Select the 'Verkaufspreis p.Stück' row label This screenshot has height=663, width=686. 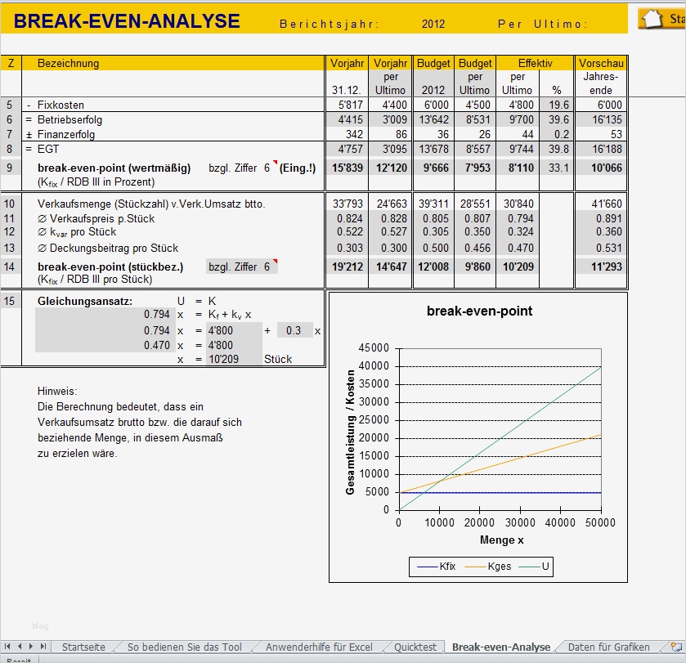(x=102, y=218)
